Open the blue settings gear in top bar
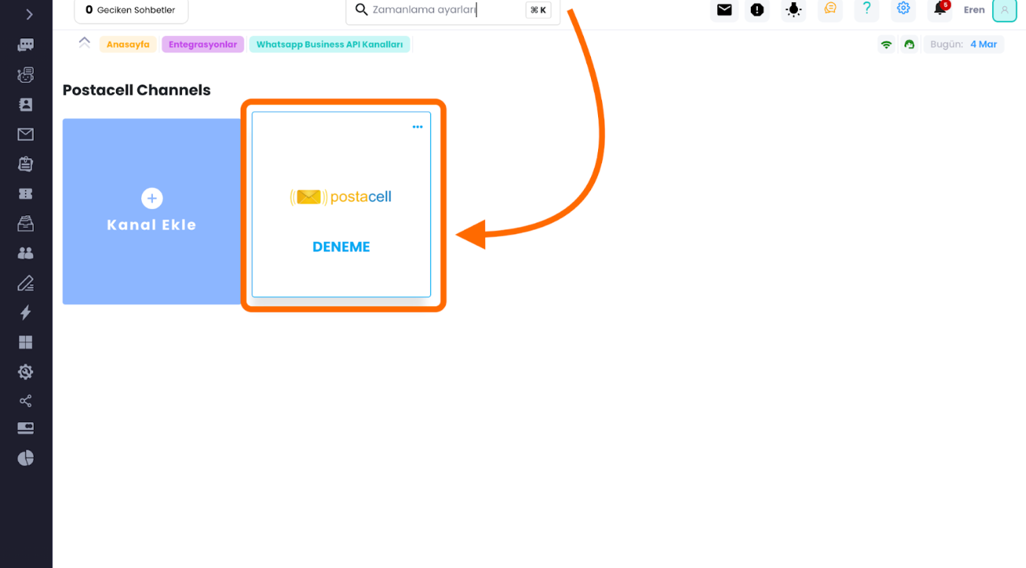Image resolution: width=1026 pixels, height=568 pixels. pyautogui.click(x=904, y=9)
